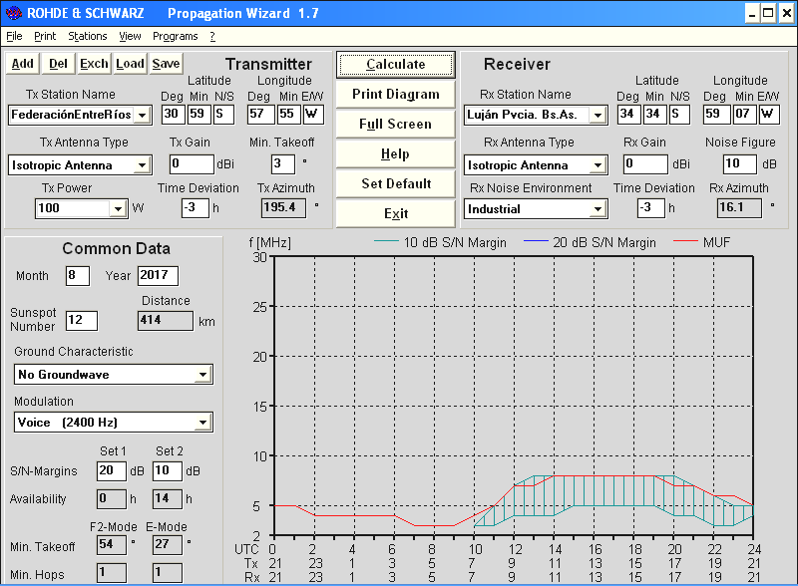Open the Rx Noise Environment dropdown

tap(597, 209)
